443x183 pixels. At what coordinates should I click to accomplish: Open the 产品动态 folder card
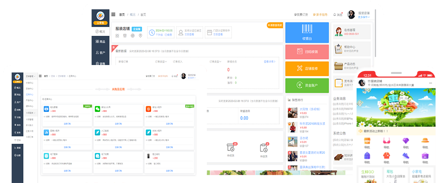[x=352, y=65]
